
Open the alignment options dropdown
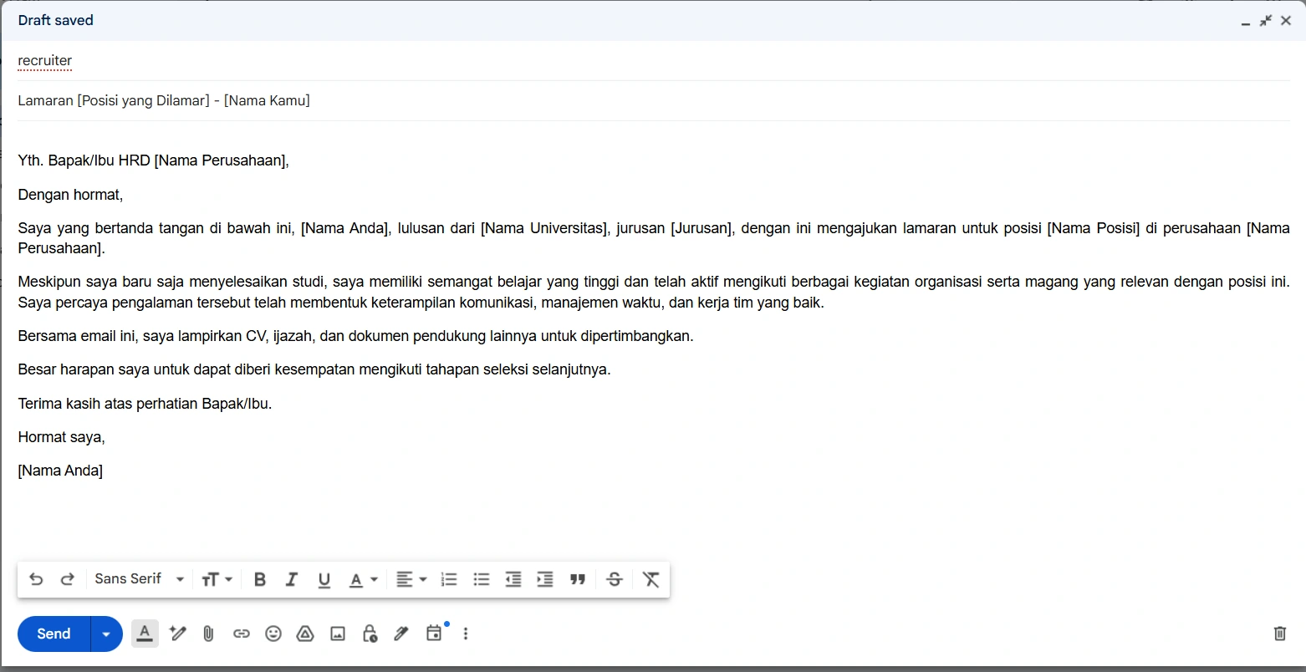coord(411,578)
